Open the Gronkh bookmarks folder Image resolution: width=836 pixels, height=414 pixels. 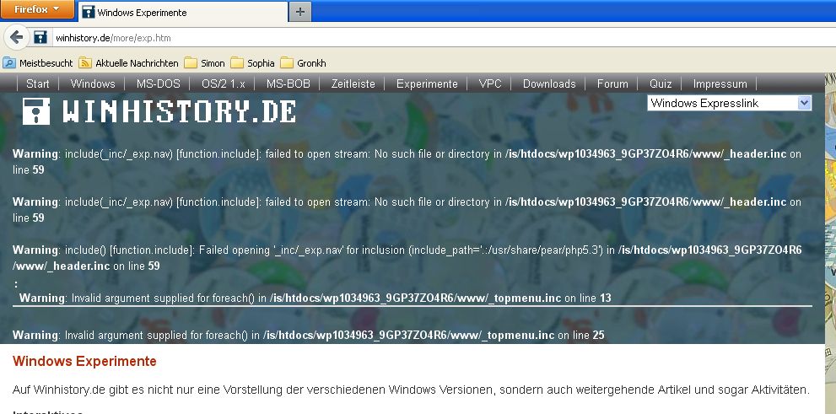click(x=303, y=63)
